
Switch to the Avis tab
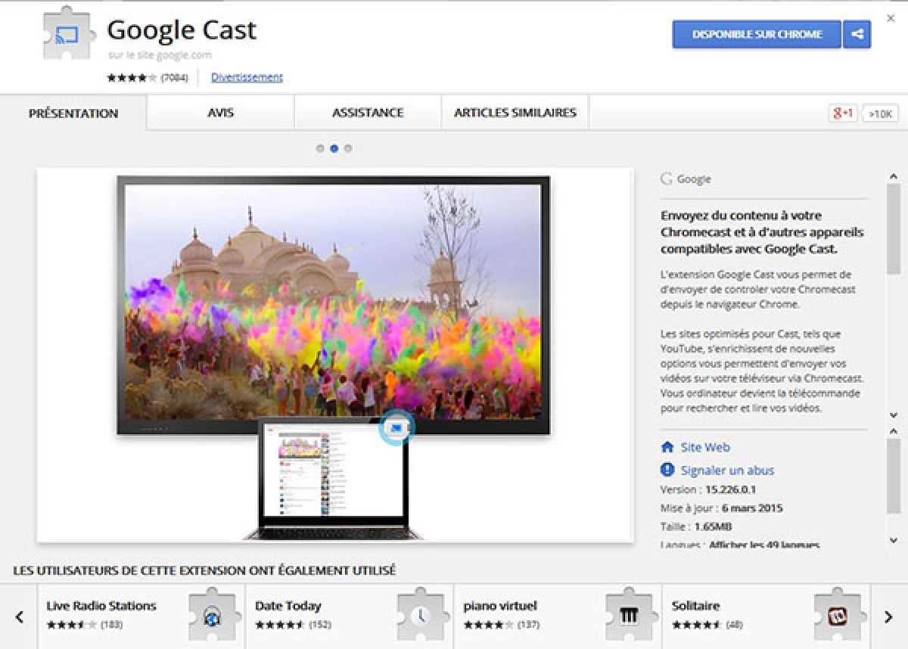[220, 113]
